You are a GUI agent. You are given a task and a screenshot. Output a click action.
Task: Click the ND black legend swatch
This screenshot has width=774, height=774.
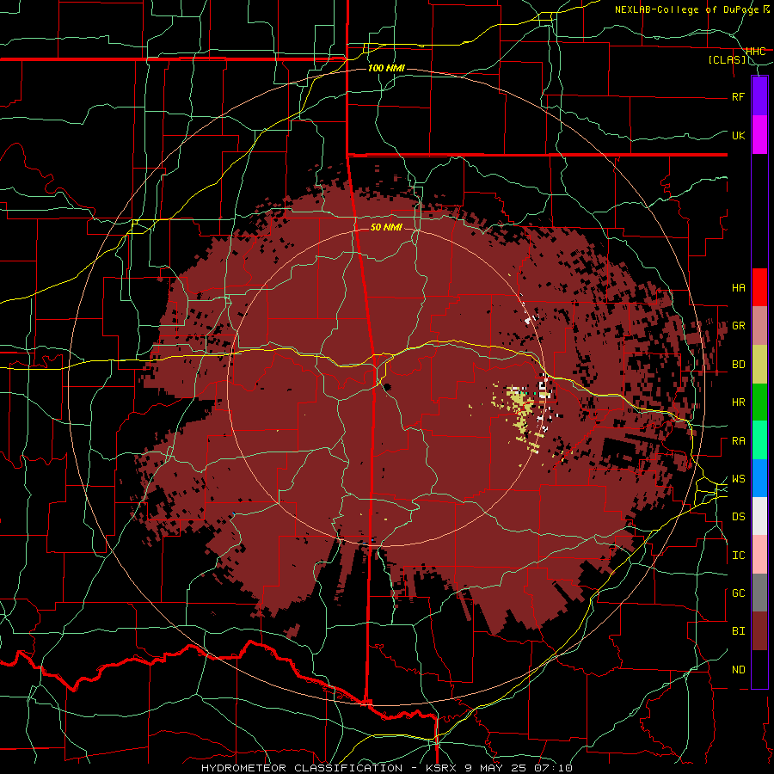point(759,669)
